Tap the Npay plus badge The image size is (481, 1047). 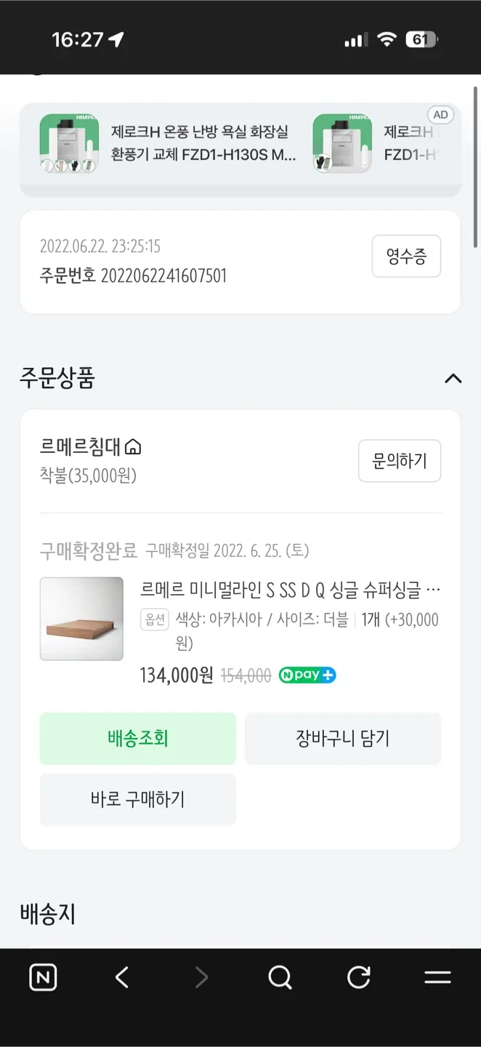[x=307, y=675]
